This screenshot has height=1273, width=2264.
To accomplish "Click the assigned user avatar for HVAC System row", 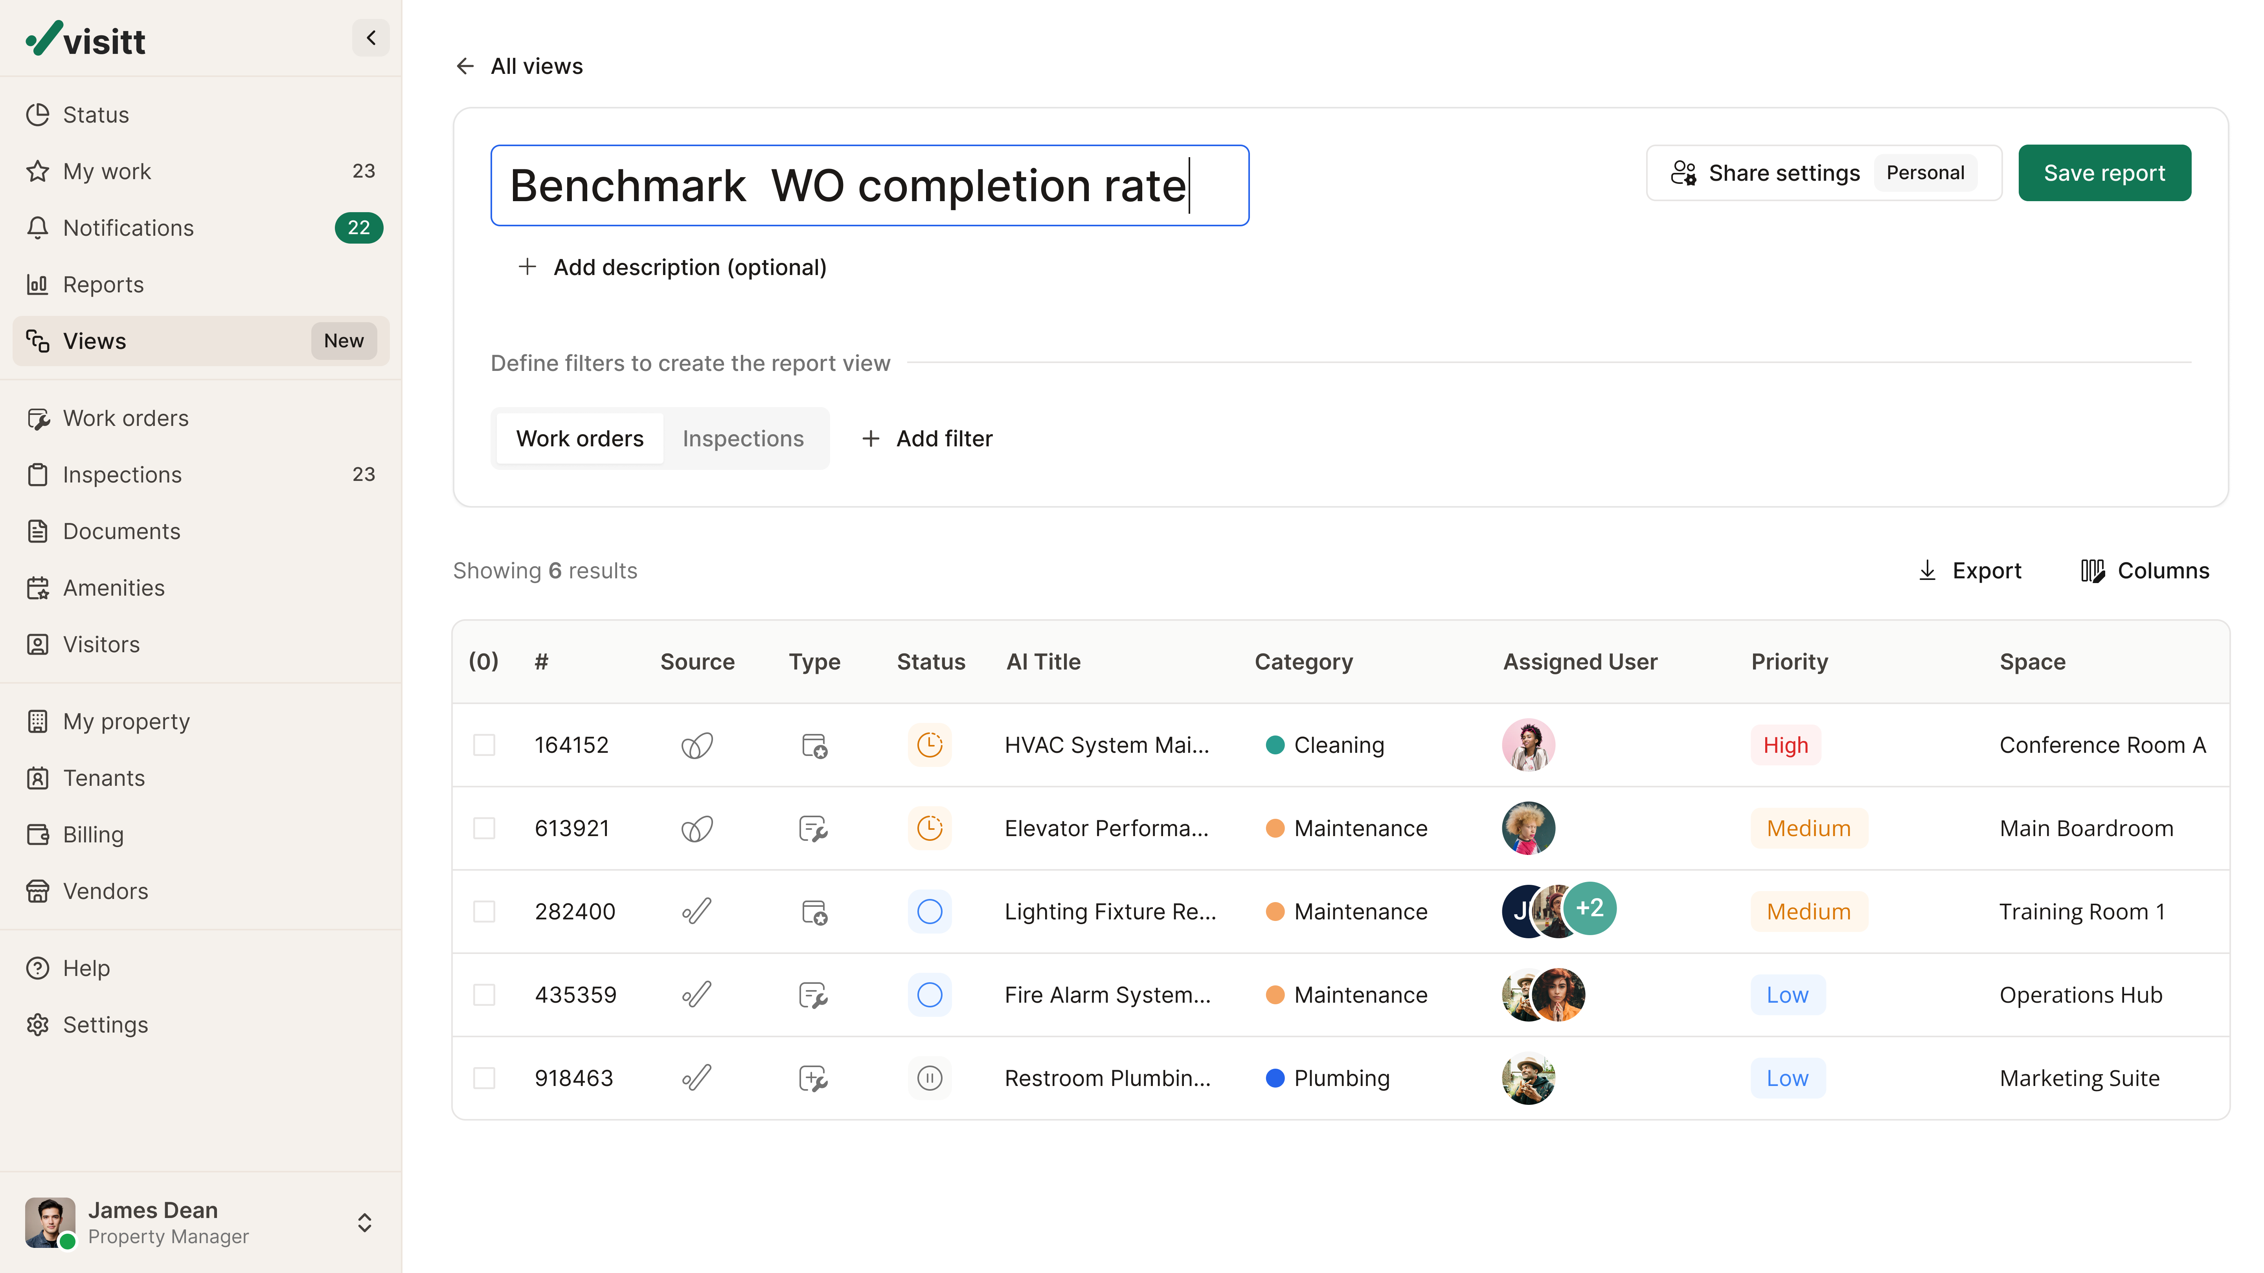I will [1528, 745].
